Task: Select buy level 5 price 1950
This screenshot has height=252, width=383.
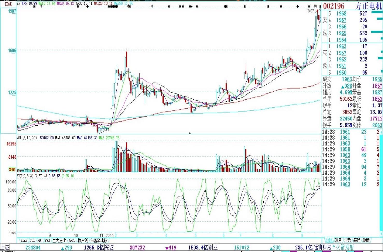Action: click(x=341, y=73)
